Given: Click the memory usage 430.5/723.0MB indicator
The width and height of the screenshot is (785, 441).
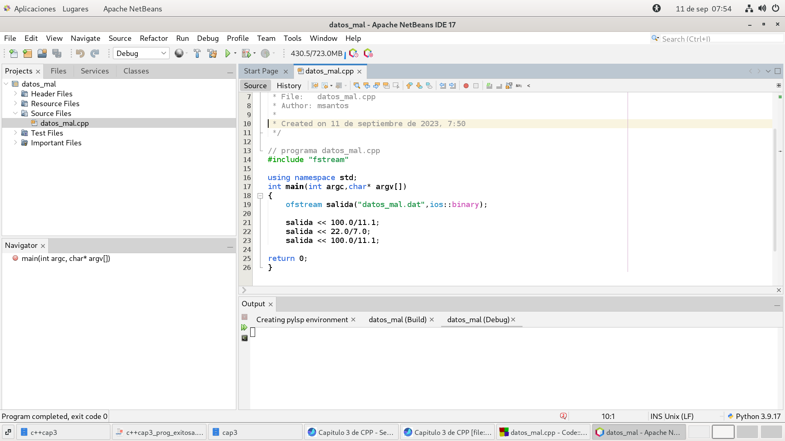Looking at the screenshot, I should [316, 53].
